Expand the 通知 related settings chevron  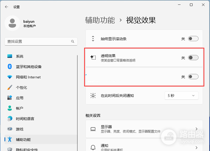(x=196, y=148)
